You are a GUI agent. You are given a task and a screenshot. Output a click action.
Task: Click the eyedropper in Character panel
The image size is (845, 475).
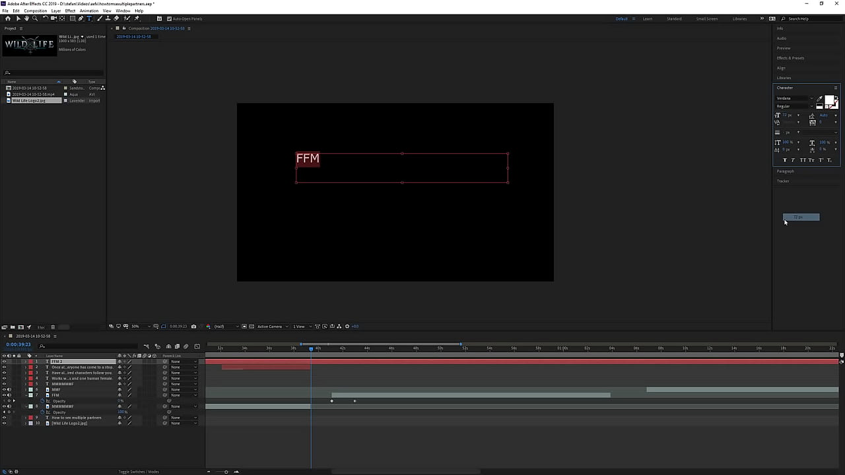(820, 98)
